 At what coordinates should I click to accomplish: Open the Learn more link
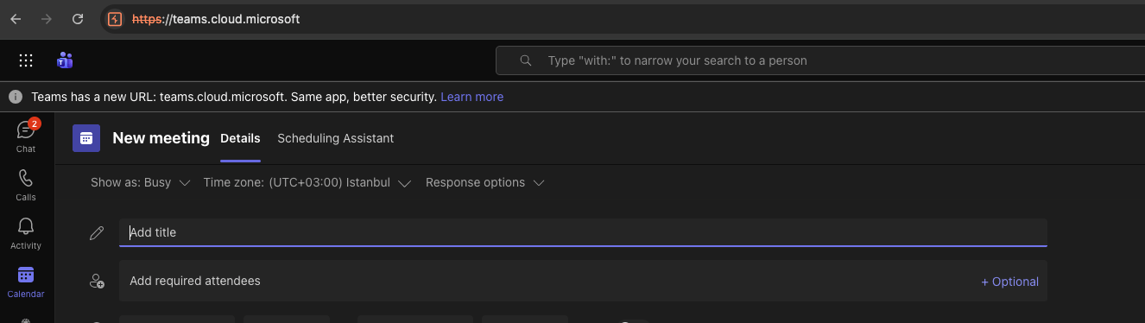(x=471, y=97)
